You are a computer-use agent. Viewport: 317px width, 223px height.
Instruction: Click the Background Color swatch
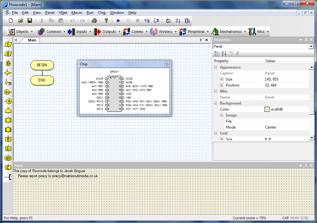click(x=267, y=109)
